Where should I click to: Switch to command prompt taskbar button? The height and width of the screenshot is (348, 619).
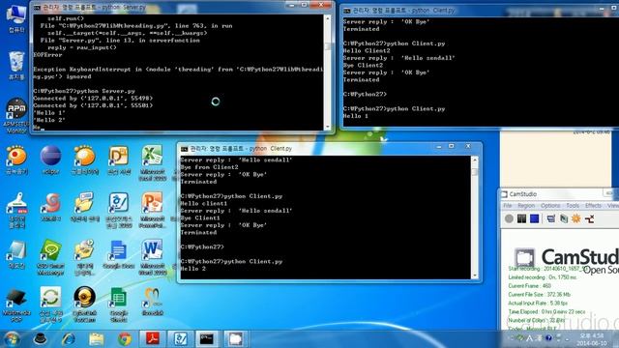pyautogui.click(x=207, y=339)
